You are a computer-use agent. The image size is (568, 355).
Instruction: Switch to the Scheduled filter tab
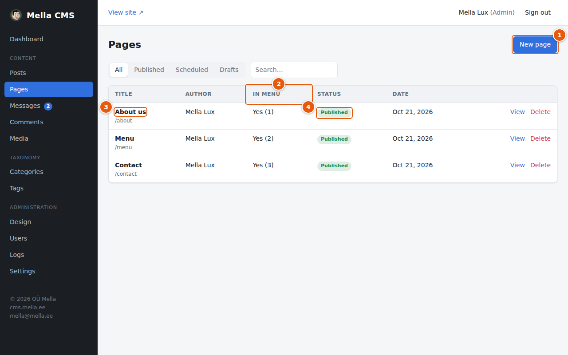[x=192, y=70]
